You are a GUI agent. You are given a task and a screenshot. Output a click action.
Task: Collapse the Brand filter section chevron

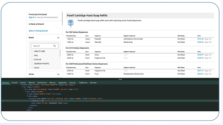(58, 38)
